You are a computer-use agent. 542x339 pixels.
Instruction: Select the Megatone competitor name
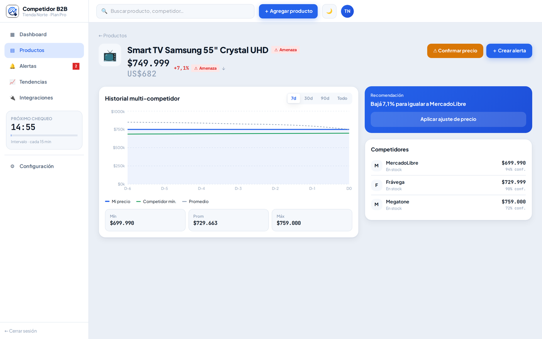pyautogui.click(x=398, y=202)
